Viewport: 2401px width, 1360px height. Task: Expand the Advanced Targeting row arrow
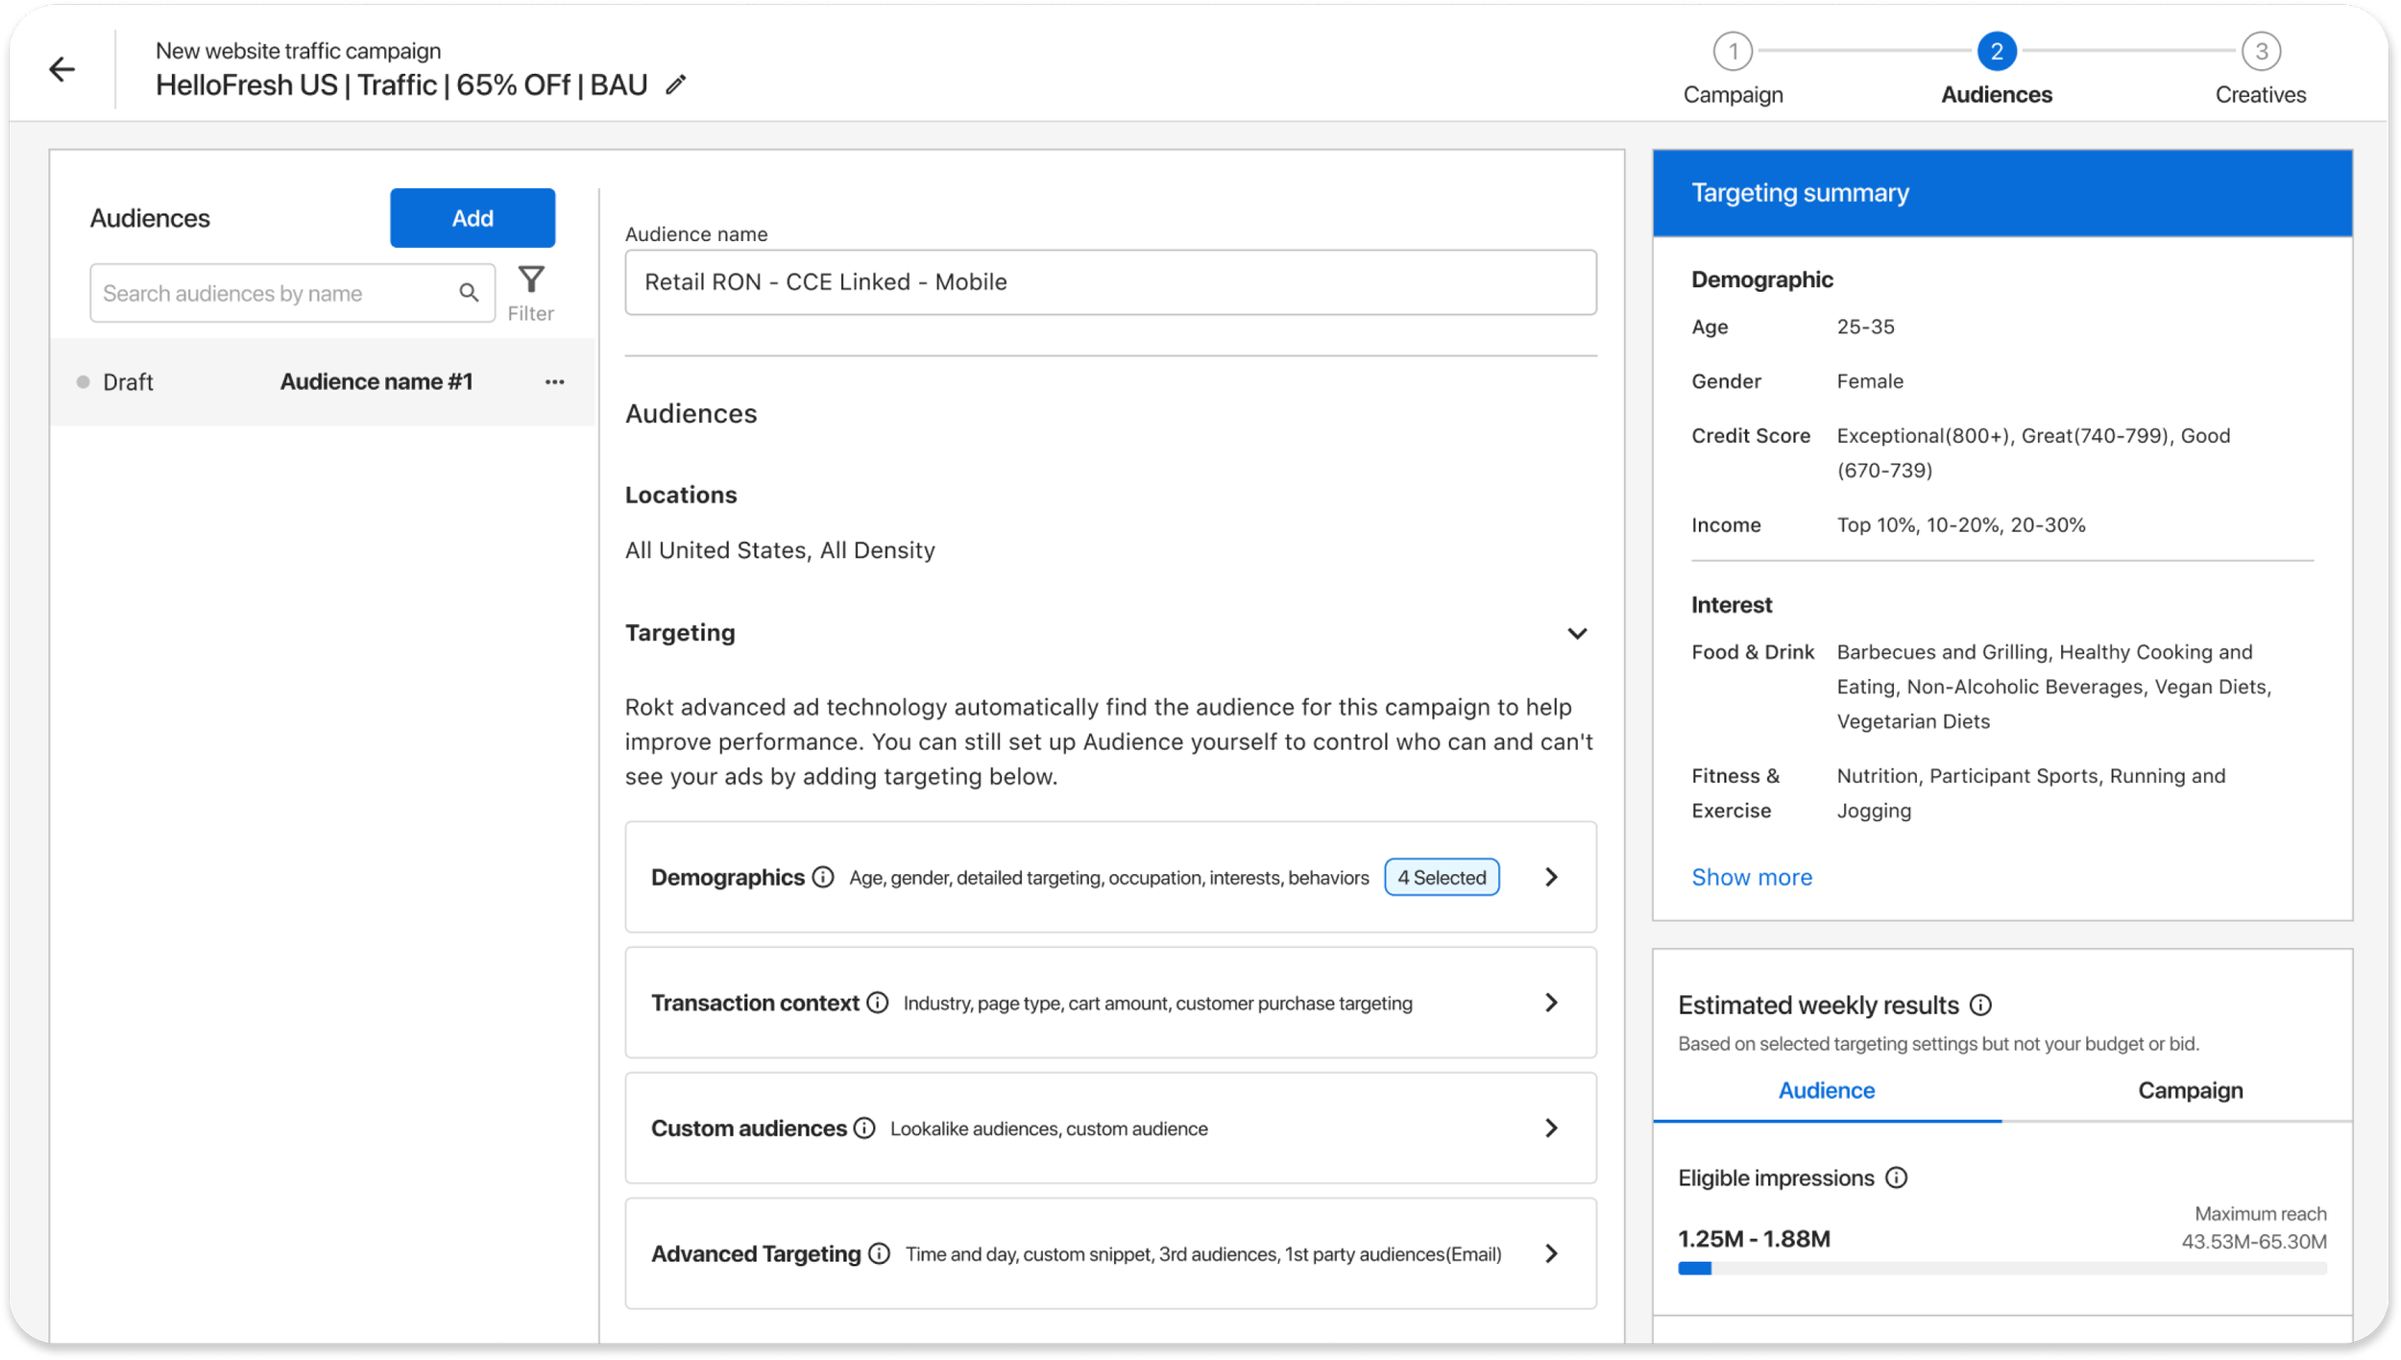[1551, 1253]
